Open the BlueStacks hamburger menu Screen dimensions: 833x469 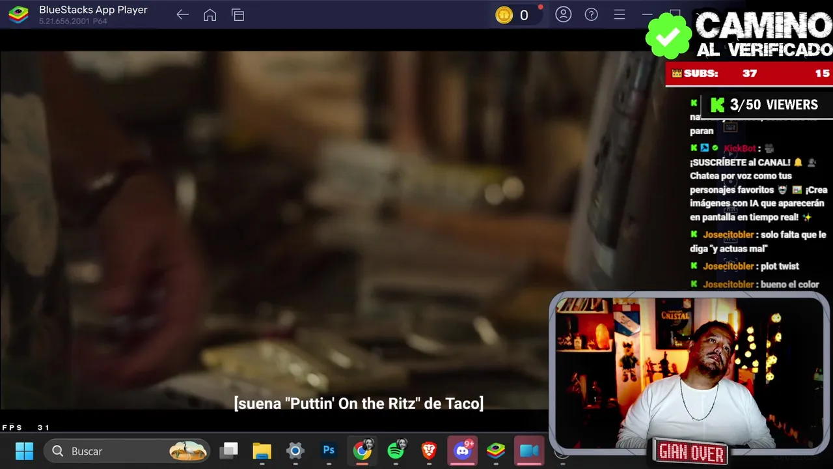[x=619, y=14]
